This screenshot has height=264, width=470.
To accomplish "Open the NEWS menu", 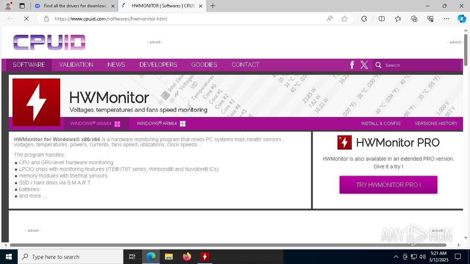I will (x=116, y=65).
